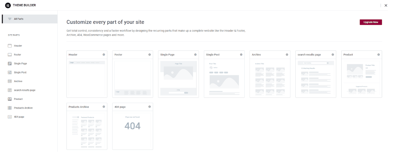
Task: Click the All Parts filter icon
Action: [x=10, y=19]
